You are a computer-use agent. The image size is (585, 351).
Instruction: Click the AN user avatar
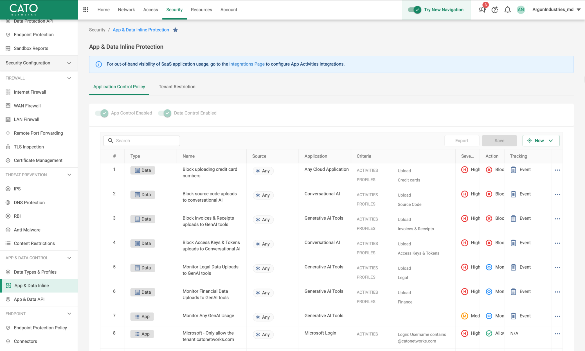pyautogui.click(x=521, y=10)
